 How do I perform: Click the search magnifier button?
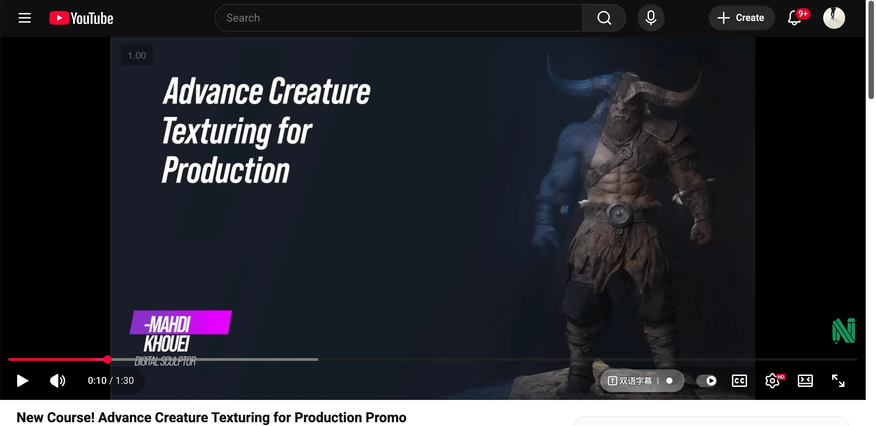point(604,18)
